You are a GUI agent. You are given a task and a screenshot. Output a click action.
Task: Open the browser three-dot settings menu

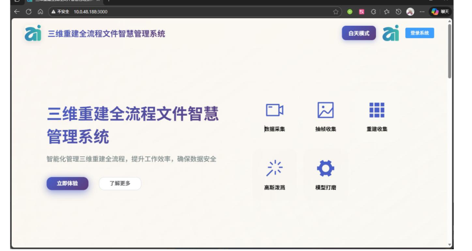coord(421,11)
